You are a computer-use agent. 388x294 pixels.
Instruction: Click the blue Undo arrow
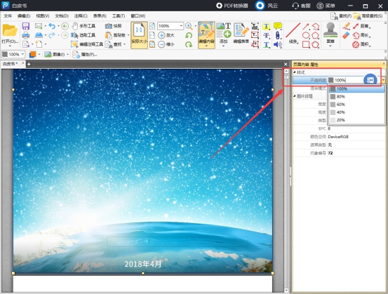[52, 26]
